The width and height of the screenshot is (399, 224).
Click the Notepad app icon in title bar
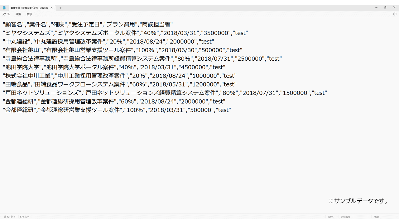pyautogui.click(x=4, y=8)
